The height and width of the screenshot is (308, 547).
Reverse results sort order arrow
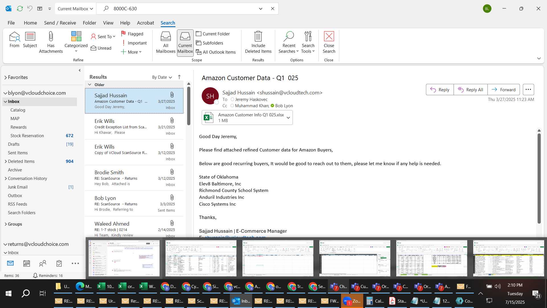(x=179, y=77)
